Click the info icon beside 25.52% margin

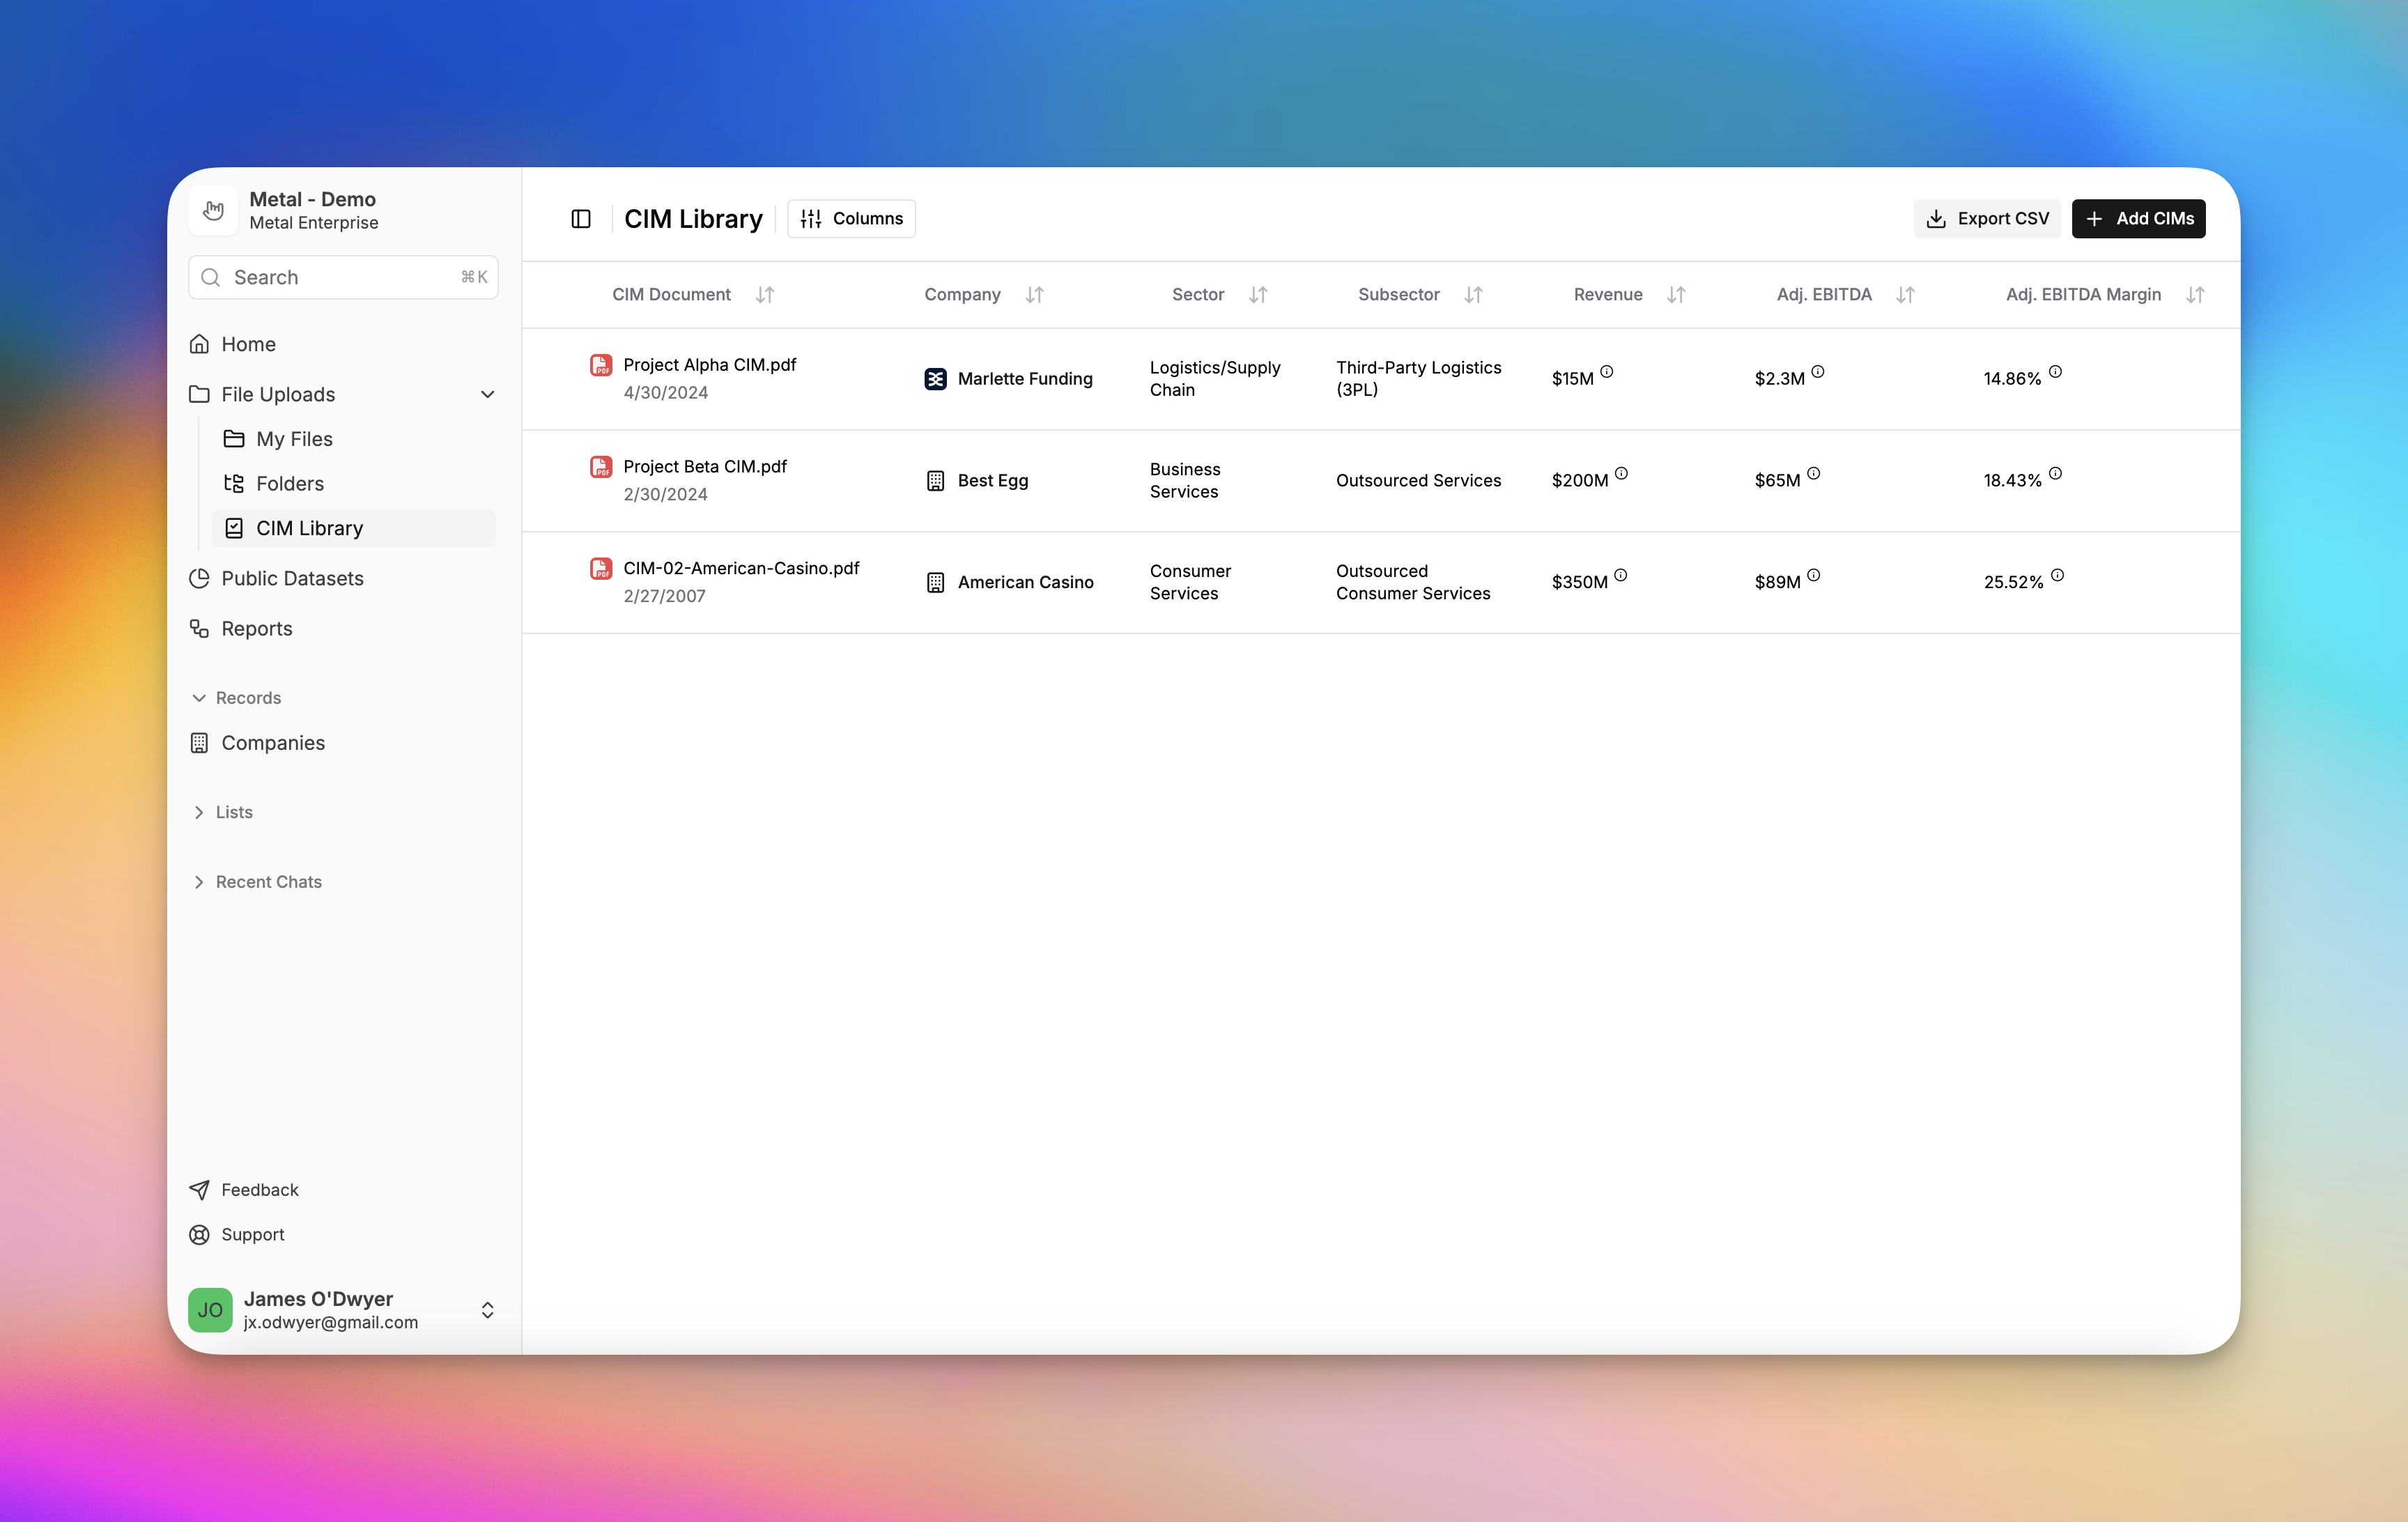[x=2057, y=575]
